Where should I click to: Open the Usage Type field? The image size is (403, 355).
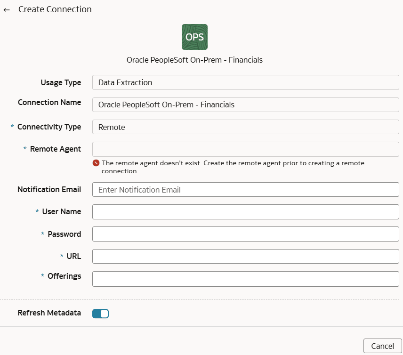coord(245,82)
